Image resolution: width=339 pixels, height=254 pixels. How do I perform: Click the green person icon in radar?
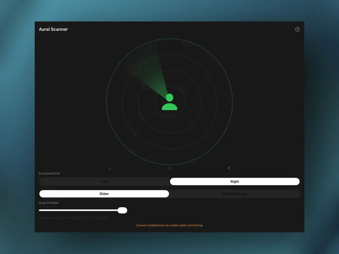pos(169,102)
